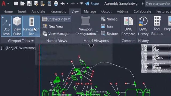Click the [-] viewport controls label
Viewport: 171px width, 96px height.
coord(3,48)
